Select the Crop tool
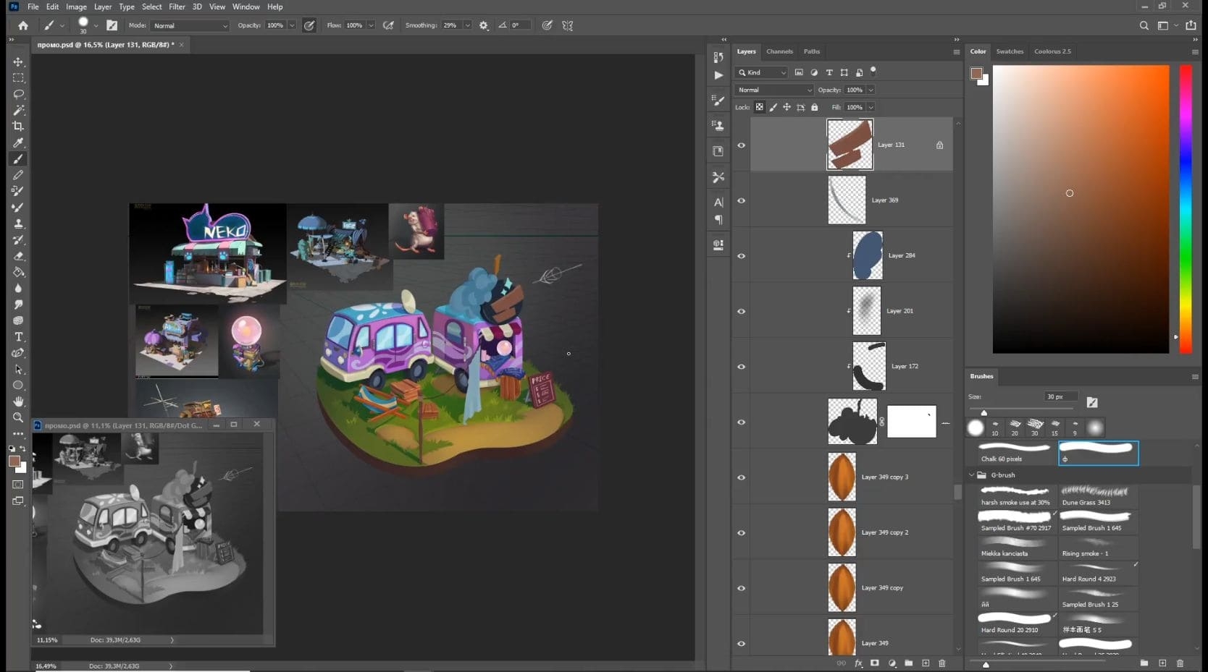 18,126
